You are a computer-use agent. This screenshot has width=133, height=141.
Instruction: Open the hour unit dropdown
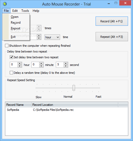point(52,37)
